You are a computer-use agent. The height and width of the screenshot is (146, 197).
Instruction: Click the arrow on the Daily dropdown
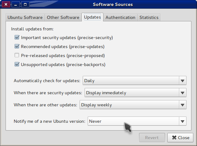(x=182, y=81)
